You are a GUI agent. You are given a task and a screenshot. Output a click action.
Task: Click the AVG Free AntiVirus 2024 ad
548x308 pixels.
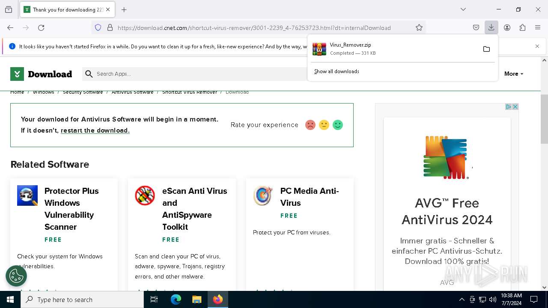447,197
